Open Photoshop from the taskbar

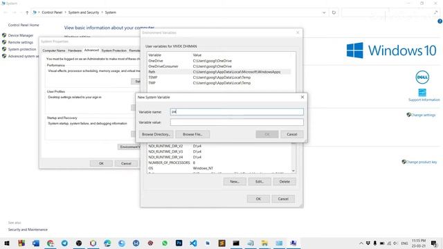click(x=179, y=243)
